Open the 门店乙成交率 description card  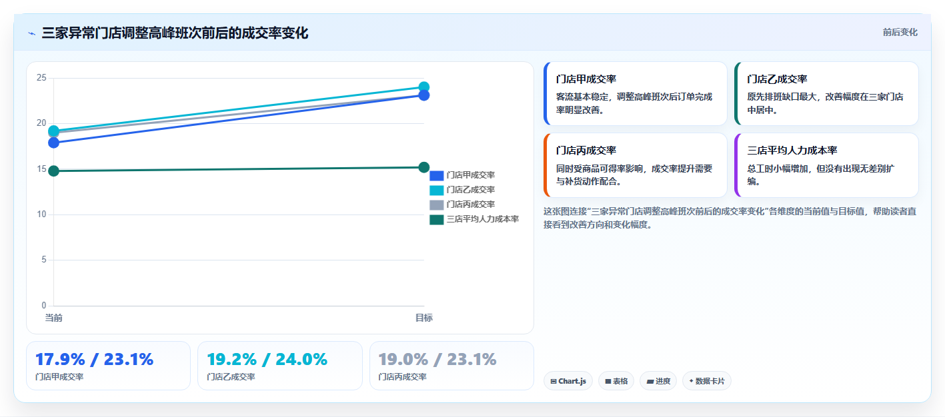tap(826, 94)
